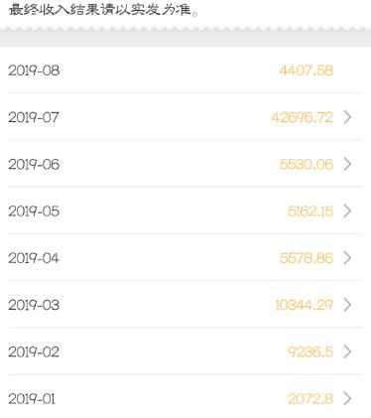Screen dimensions: 371x418
Task: Expand the 2019-06 row arrow
Action: [347, 164]
